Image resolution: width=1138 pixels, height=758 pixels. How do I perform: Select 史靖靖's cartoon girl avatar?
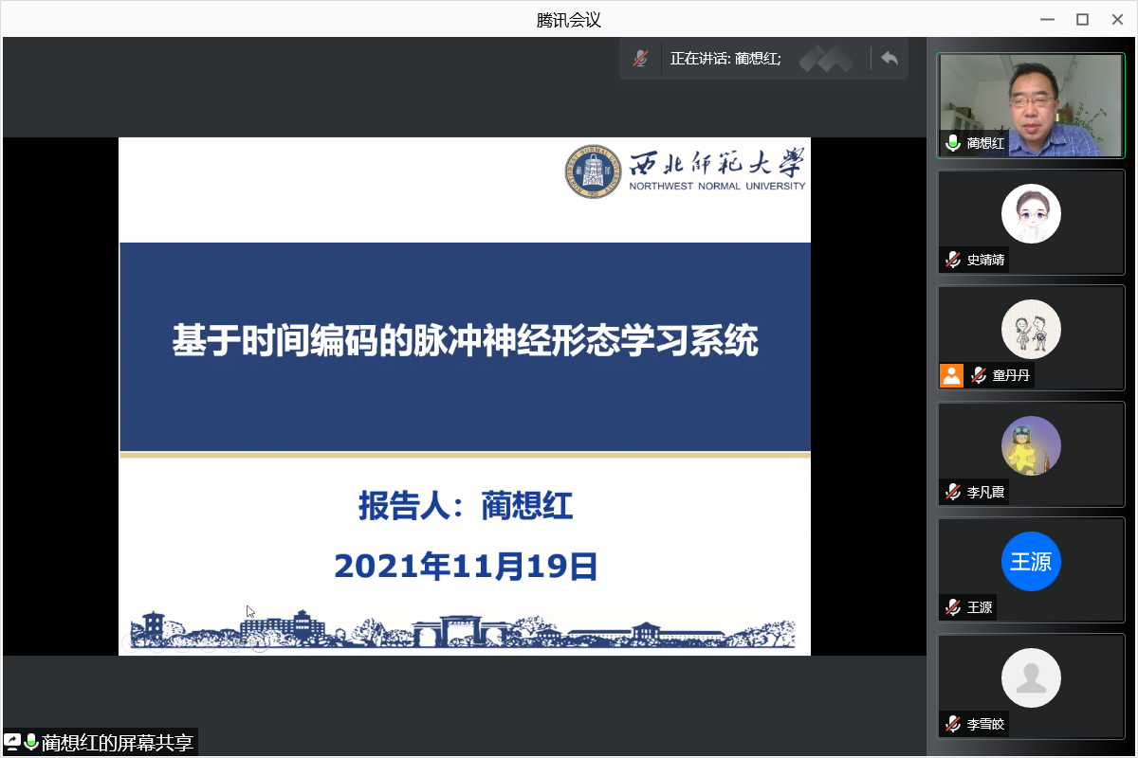point(1031,213)
